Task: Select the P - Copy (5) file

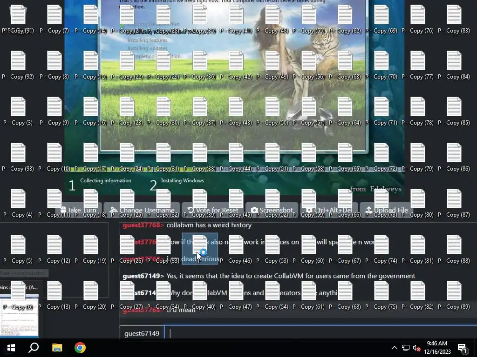Action: pyautogui.click(x=18, y=250)
